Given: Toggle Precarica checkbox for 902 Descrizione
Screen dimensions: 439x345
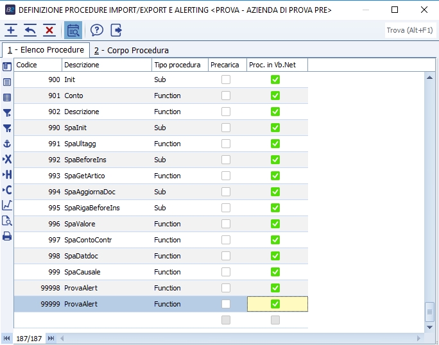Looking at the screenshot, I should (x=226, y=112).
